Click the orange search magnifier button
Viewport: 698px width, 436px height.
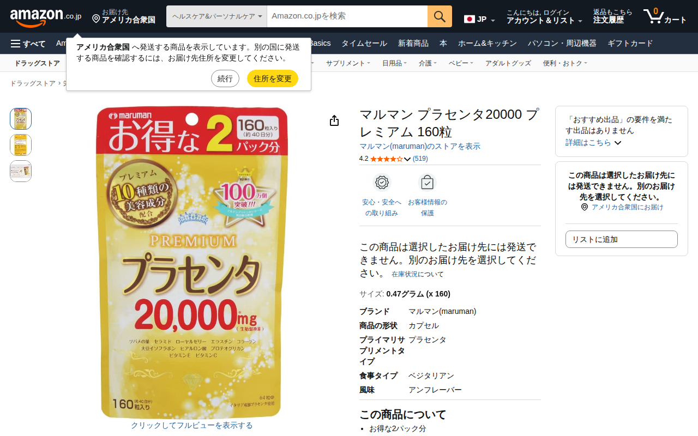440,16
